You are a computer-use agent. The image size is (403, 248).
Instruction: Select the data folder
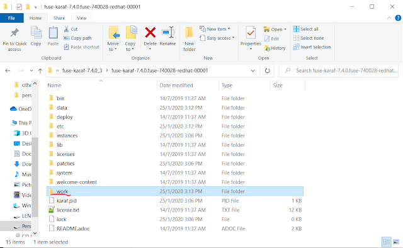coord(175,108)
